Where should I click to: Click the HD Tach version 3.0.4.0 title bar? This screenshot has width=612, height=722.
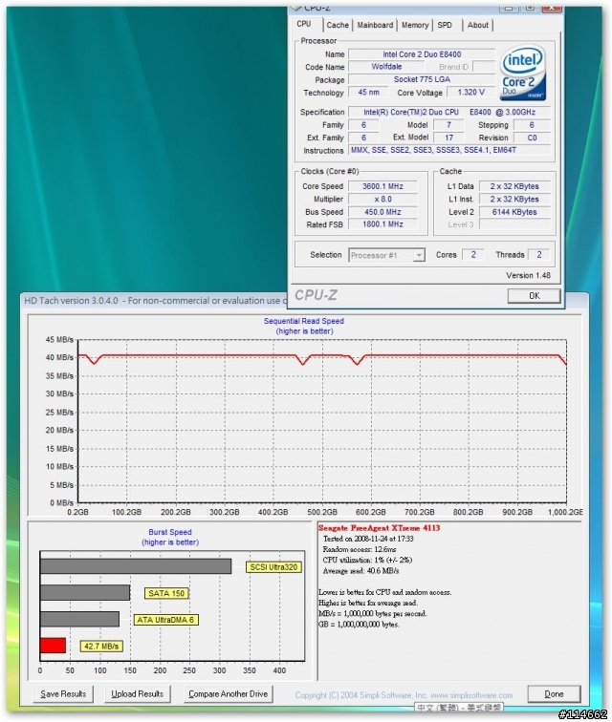(x=152, y=301)
